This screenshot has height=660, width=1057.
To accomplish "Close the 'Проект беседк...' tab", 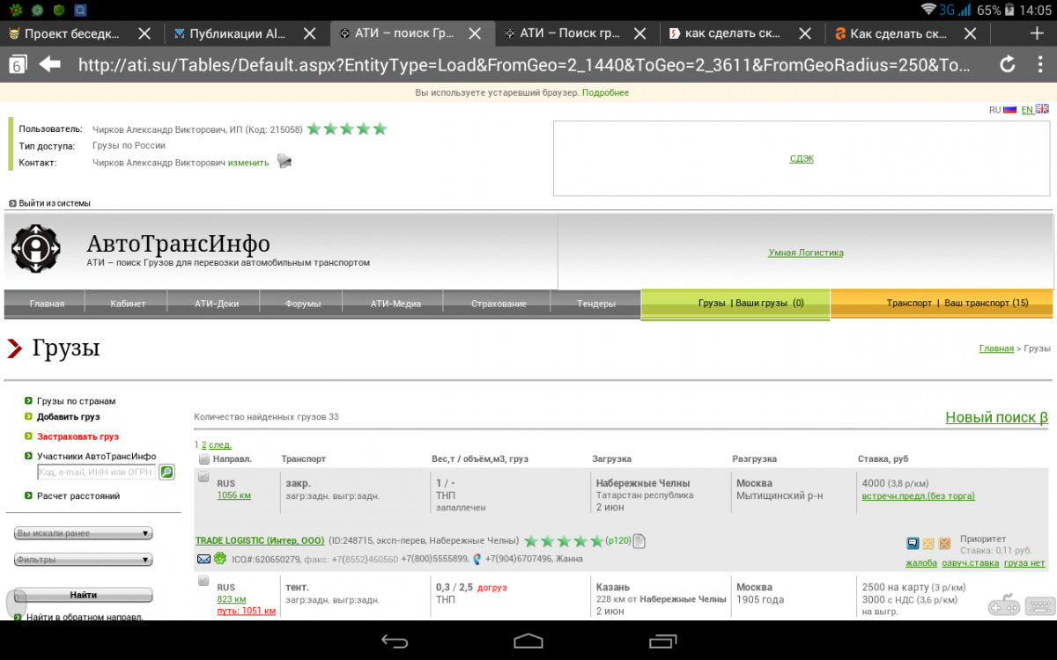I will point(145,33).
